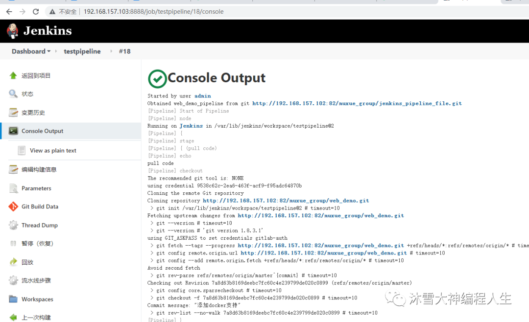The height and width of the screenshot is (322, 529).
Task: Open web_demo.git link on Fetching upstream line
Action: pos(321,215)
